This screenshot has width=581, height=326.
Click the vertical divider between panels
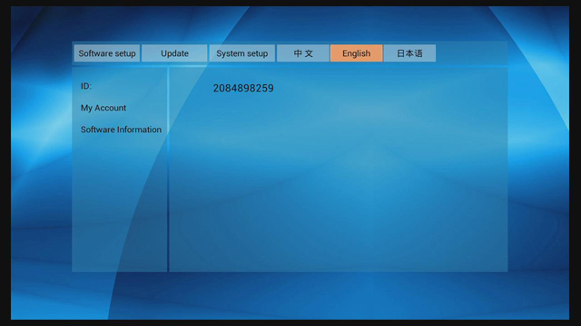(168, 169)
